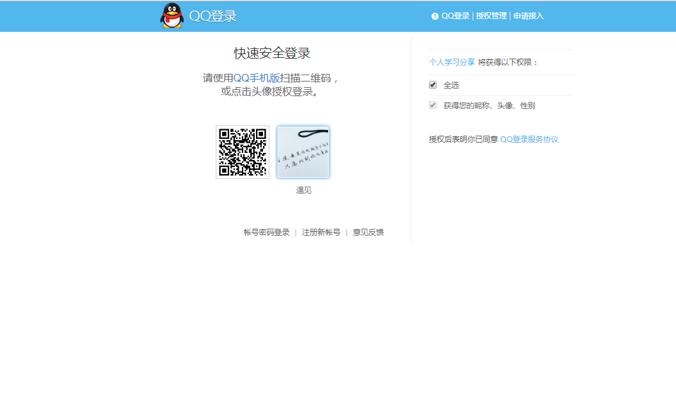
Task: Click the 意见反馈 link
Action: (368, 232)
